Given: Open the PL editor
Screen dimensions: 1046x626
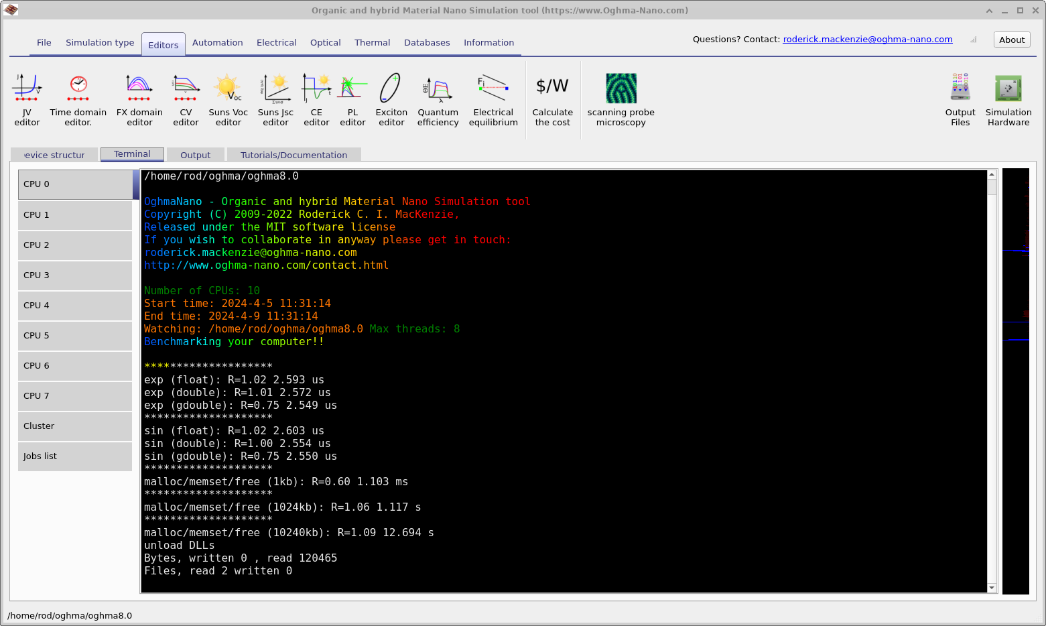Looking at the screenshot, I should 352,99.
